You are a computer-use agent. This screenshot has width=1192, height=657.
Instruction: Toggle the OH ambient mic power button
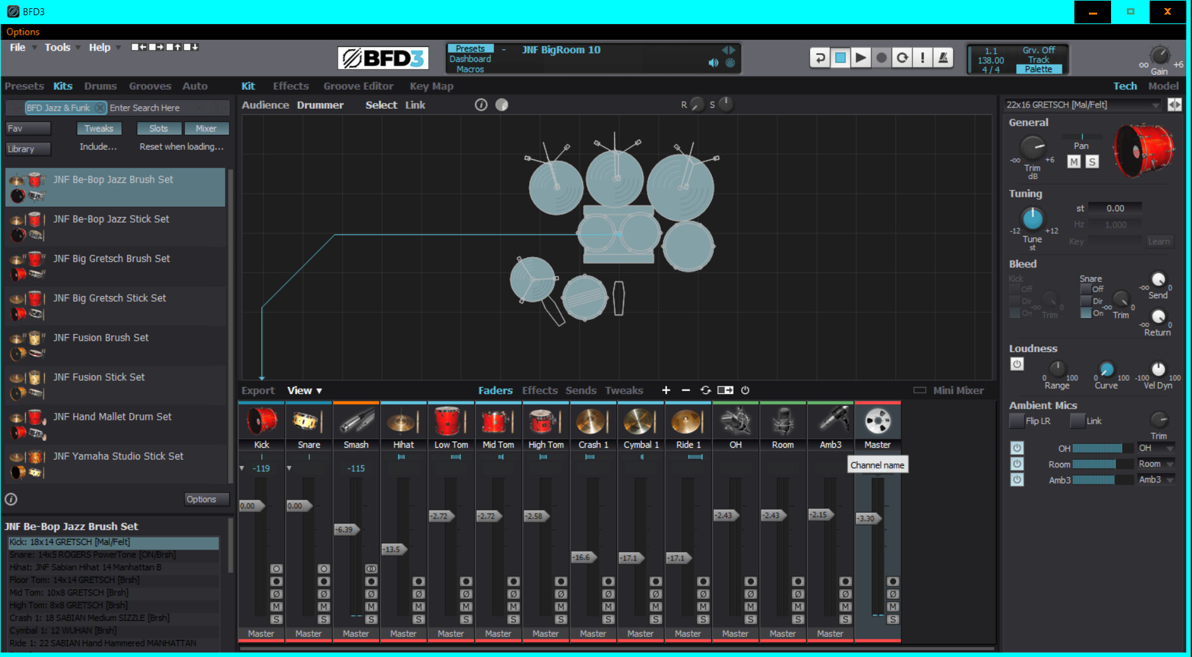coord(1017,448)
